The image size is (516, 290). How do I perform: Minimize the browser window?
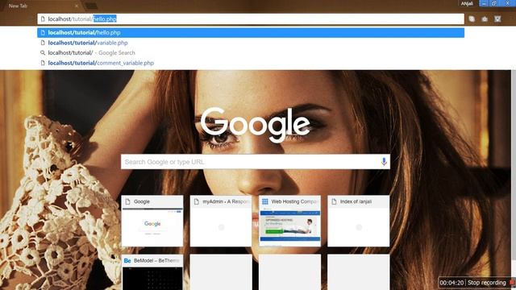coord(484,3)
